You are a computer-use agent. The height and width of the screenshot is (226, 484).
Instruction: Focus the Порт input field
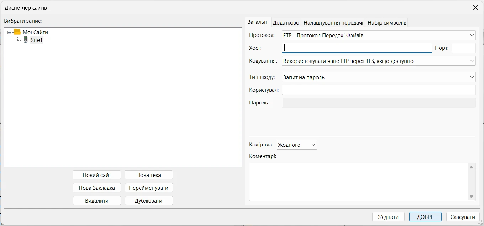(464, 48)
